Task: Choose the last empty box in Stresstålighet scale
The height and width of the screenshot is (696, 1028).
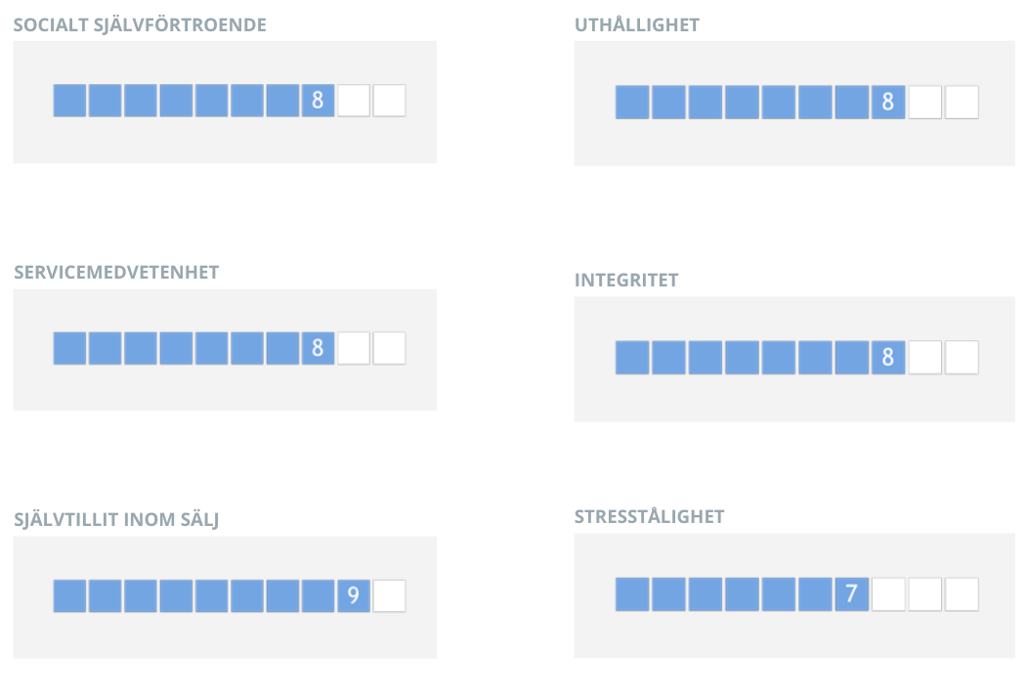Action: tap(962, 594)
